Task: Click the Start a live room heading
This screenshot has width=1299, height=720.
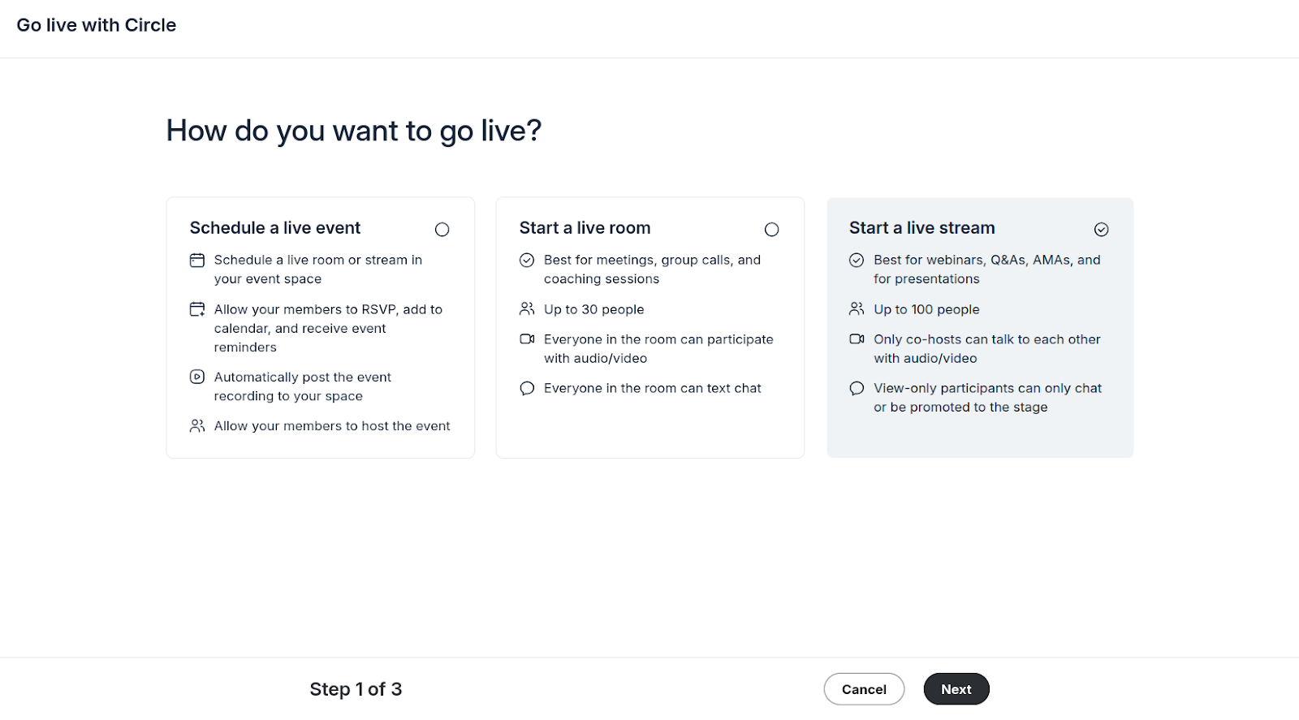Action: pyautogui.click(x=585, y=228)
